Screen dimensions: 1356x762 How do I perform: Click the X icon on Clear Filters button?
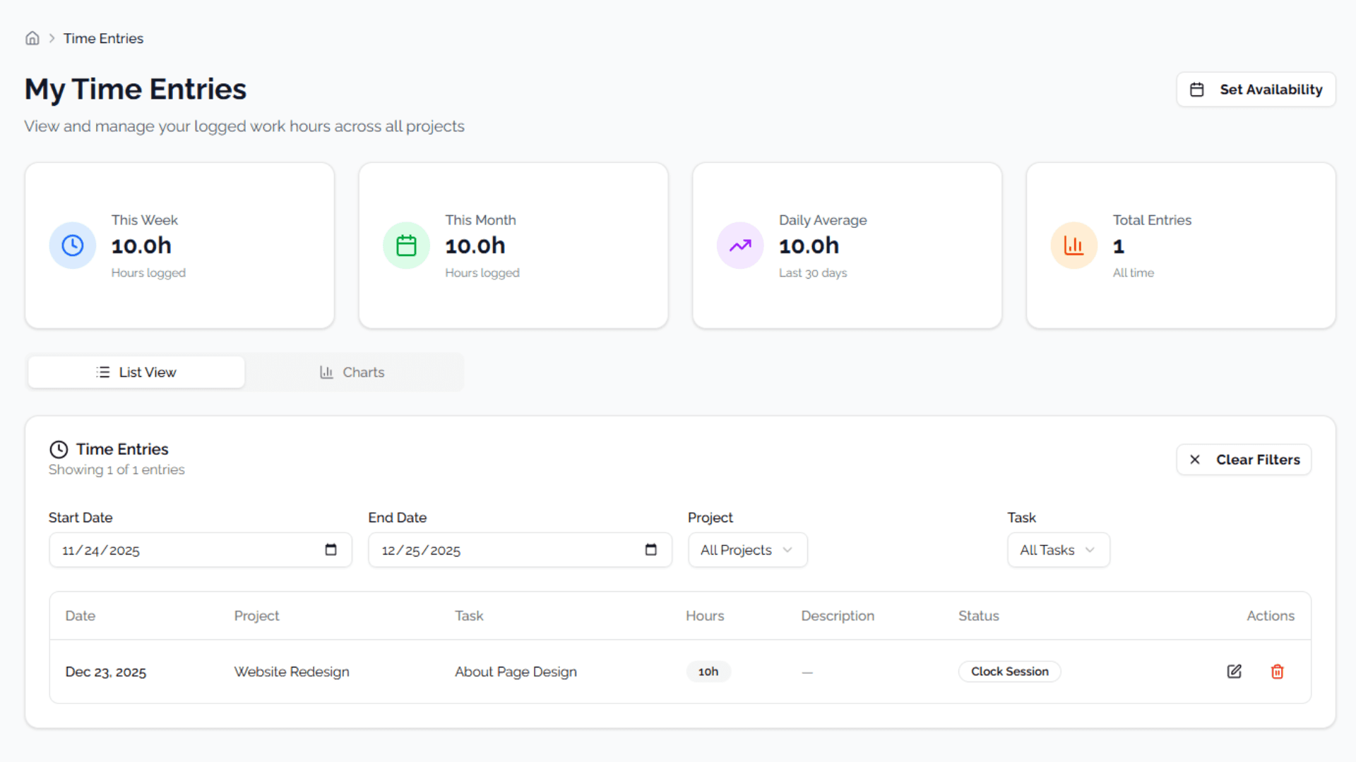coord(1194,459)
